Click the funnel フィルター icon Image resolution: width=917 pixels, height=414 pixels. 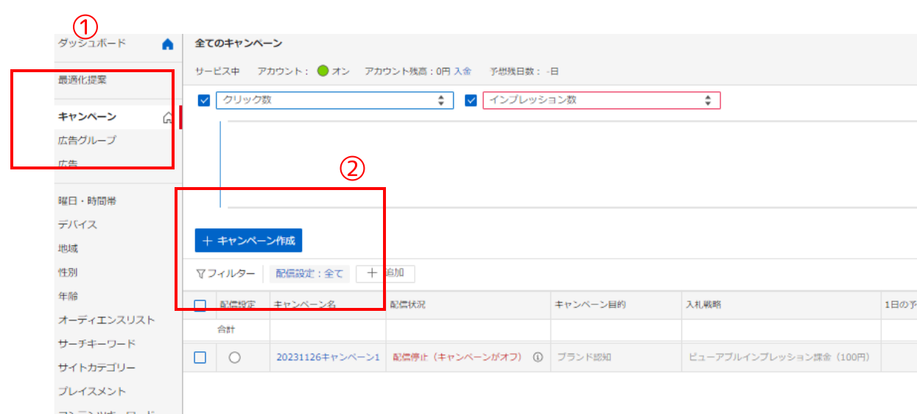coord(201,274)
